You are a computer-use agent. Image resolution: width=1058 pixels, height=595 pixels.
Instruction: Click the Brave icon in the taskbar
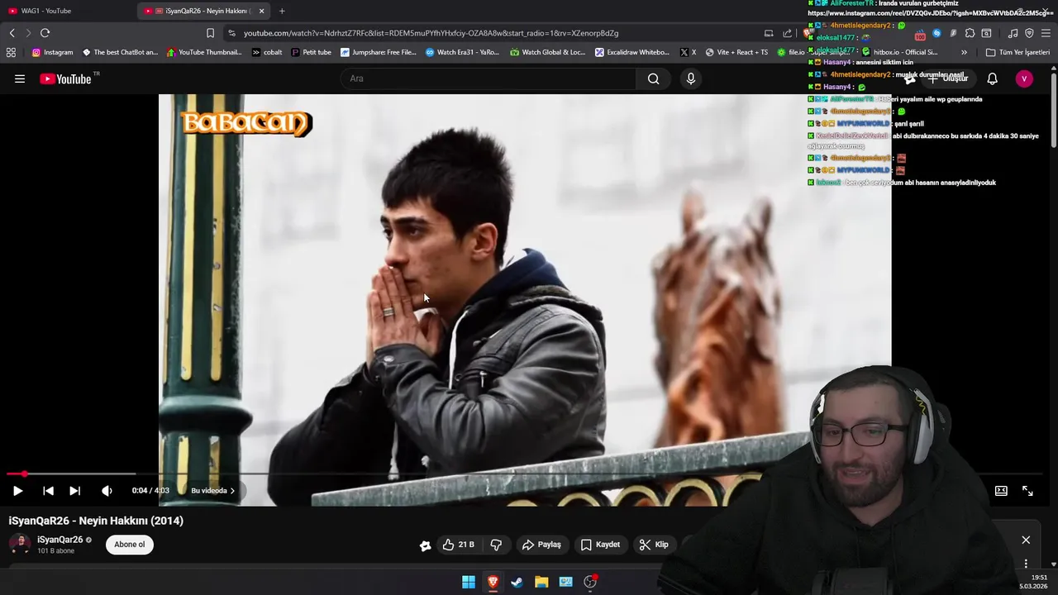(x=493, y=582)
